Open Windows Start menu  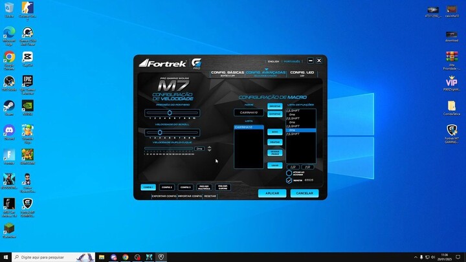pyautogui.click(x=6, y=257)
